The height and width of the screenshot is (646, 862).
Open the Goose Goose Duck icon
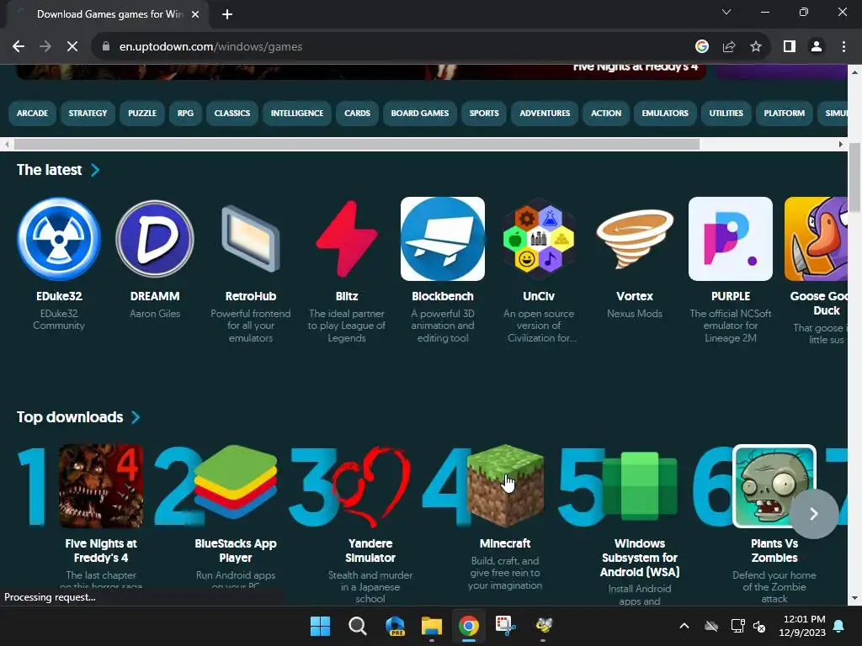pos(817,239)
